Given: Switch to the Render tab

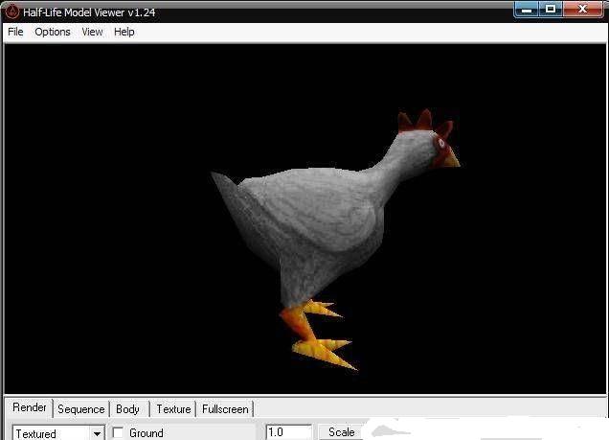Looking at the screenshot, I should pyautogui.click(x=29, y=407).
